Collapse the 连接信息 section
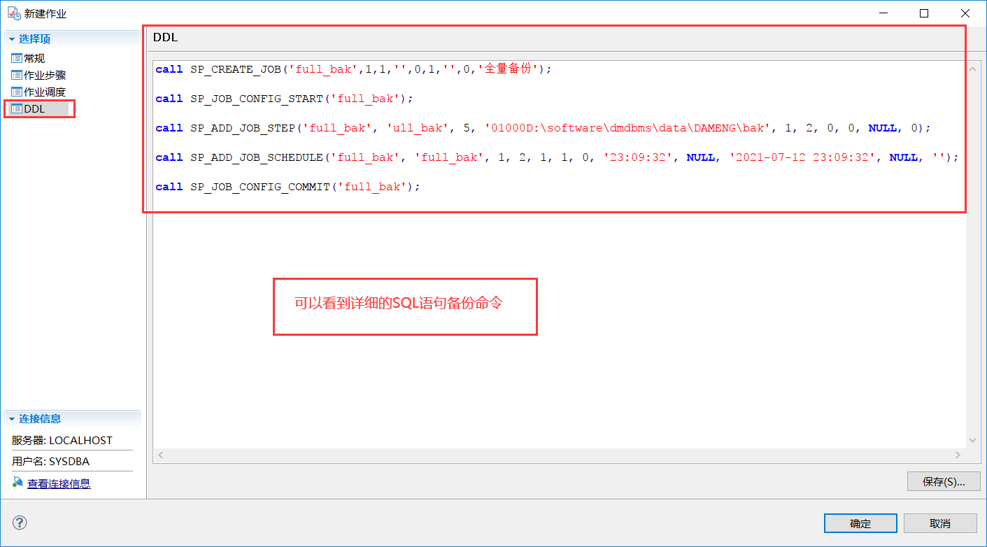 (12, 419)
